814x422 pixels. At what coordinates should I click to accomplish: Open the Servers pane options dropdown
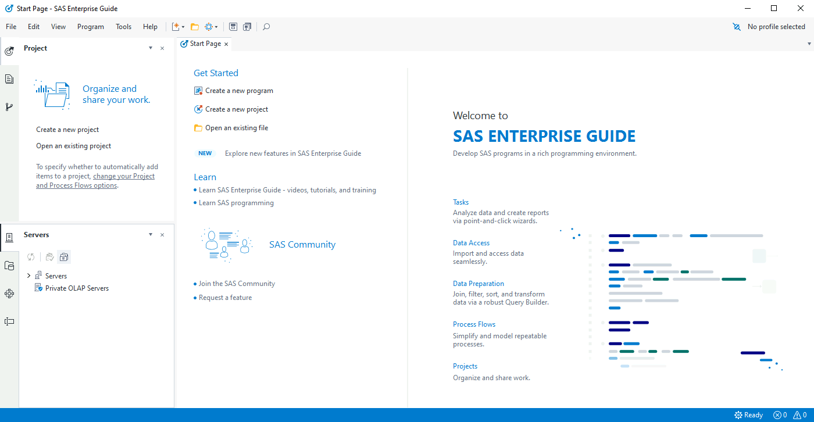151,235
